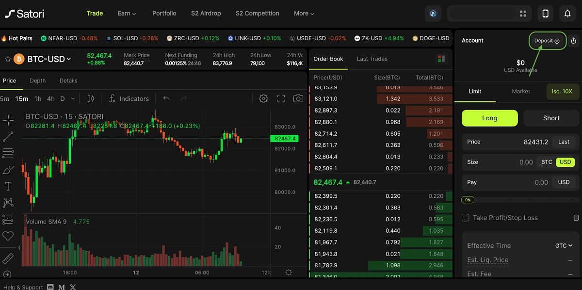Open the Fibonacci retracement tool
582x290 pixels.
point(8,153)
